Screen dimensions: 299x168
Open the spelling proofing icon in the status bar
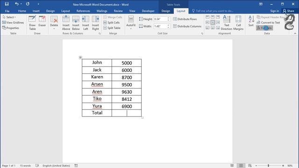tap(37, 166)
